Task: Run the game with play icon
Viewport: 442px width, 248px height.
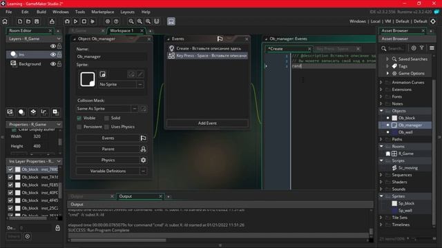Action: 75,21
